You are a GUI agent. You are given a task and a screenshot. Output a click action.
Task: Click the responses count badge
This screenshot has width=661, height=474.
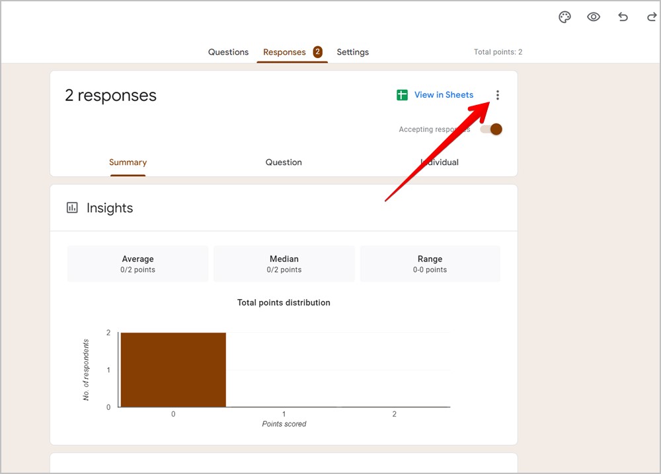click(318, 52)
